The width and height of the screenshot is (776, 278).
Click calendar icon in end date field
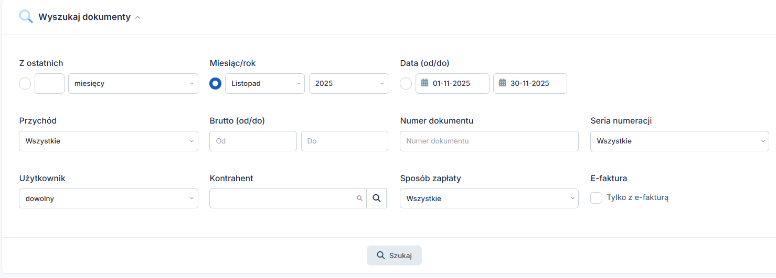502,83
